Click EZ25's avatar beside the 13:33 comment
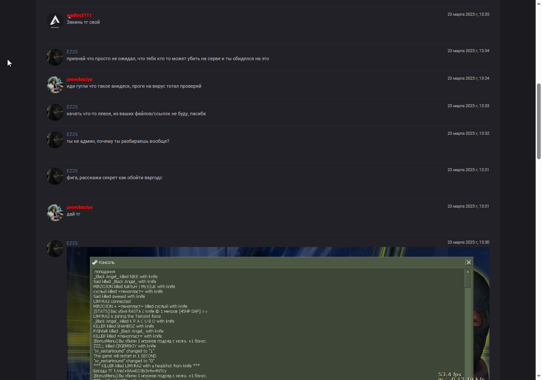Image resolution: width=542 pixels, height=380 pixels. pos(55,112)
